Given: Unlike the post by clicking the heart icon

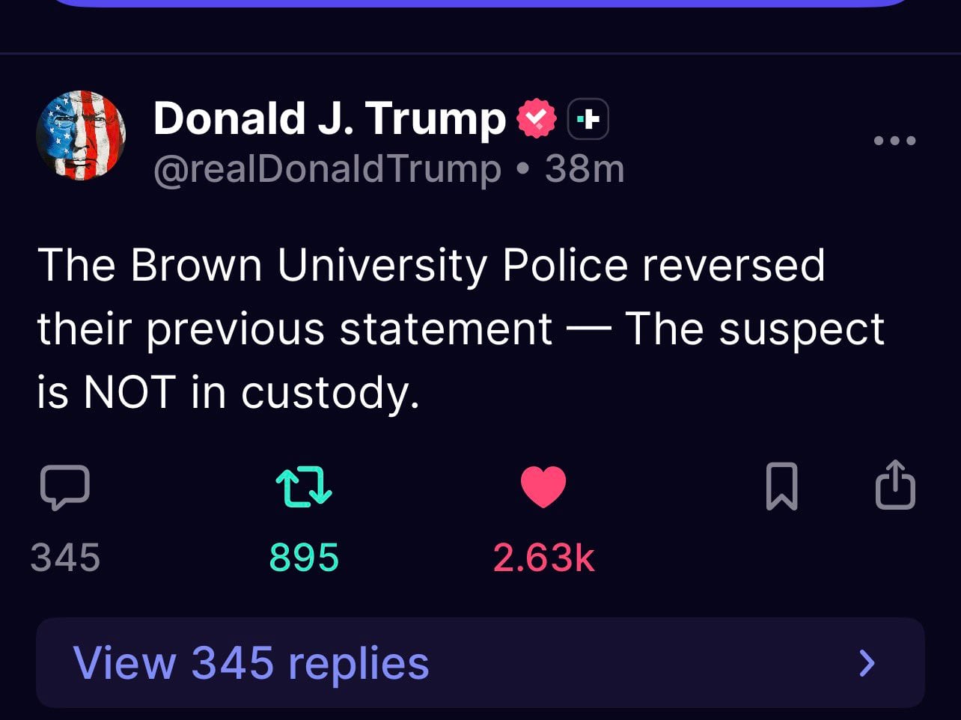Looking at the screenshot, I should [x=544, y=486].
